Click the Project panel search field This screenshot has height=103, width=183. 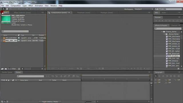(15, 31)
